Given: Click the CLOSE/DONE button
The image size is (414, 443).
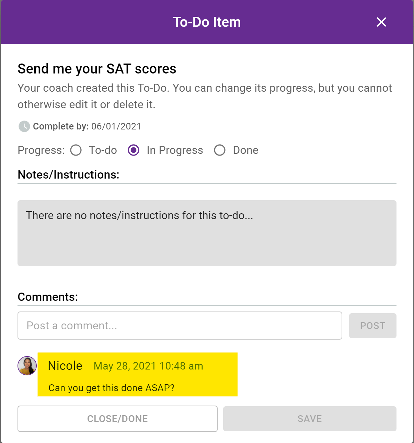Looking at the screenshot, I should [x=117, y=419].
